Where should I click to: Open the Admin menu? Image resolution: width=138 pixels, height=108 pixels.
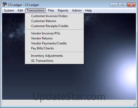77,11
